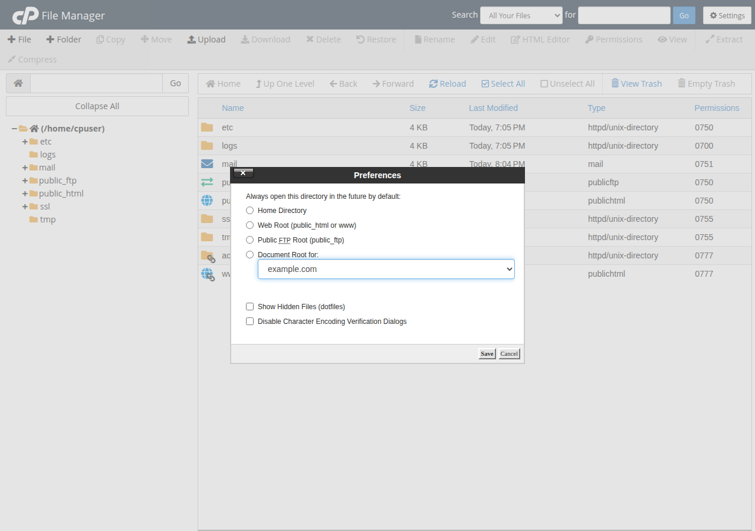Expand the public_ftp folder in tree
The image size is (755, 531).
pyautogui.click(x=25, y=181)
